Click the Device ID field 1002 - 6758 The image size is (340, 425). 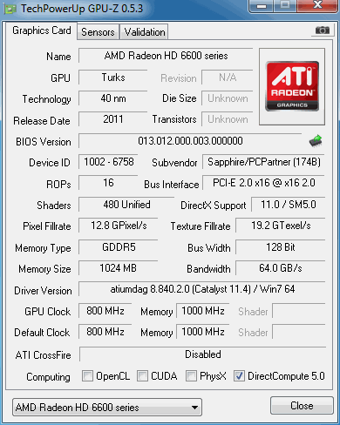(x=108, y=162)
